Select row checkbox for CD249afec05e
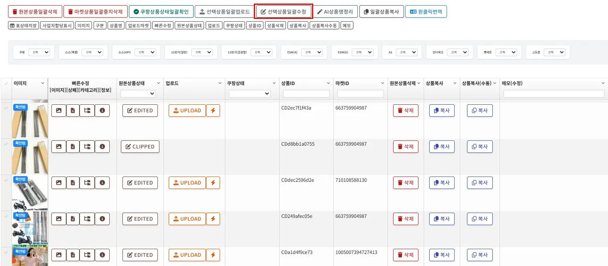The image size is (608, 266). (x=6, y=216)
